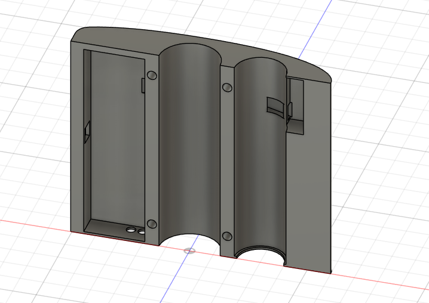Select the right small hole in pocket floor

point(142,232)
